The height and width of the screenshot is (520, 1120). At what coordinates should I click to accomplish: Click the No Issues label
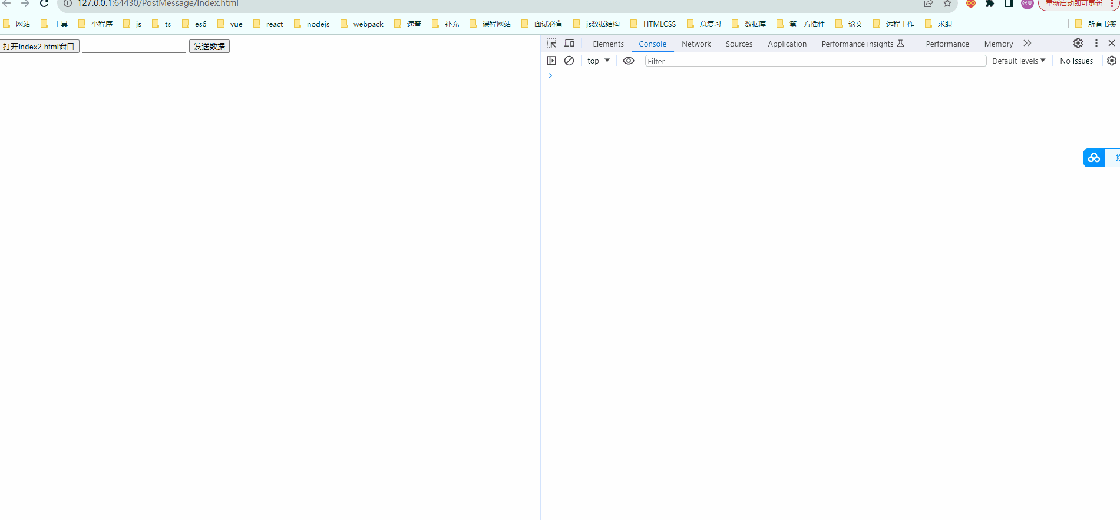point(1076,61)
